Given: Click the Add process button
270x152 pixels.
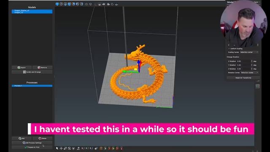Looking at the screenshot, I should coord(22,138).
